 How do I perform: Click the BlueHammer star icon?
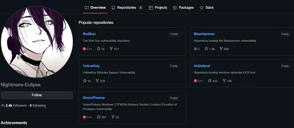click(x=206, y=49)
